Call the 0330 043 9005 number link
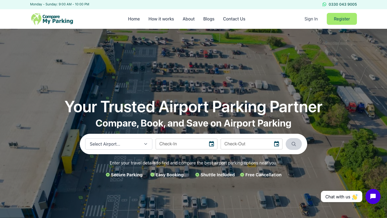This screenshot has width=387, height=218. pos(343,4)
